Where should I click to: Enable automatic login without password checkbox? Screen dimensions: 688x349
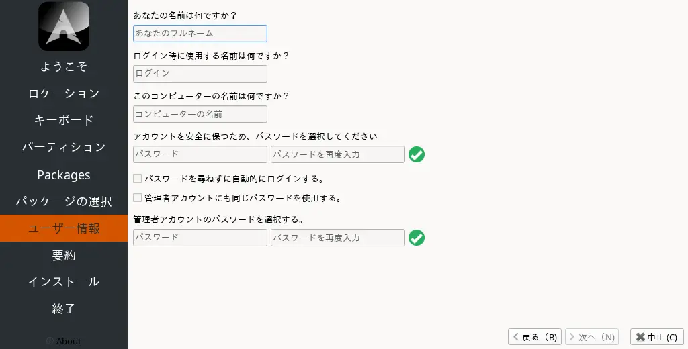click(x=138, y=179)
